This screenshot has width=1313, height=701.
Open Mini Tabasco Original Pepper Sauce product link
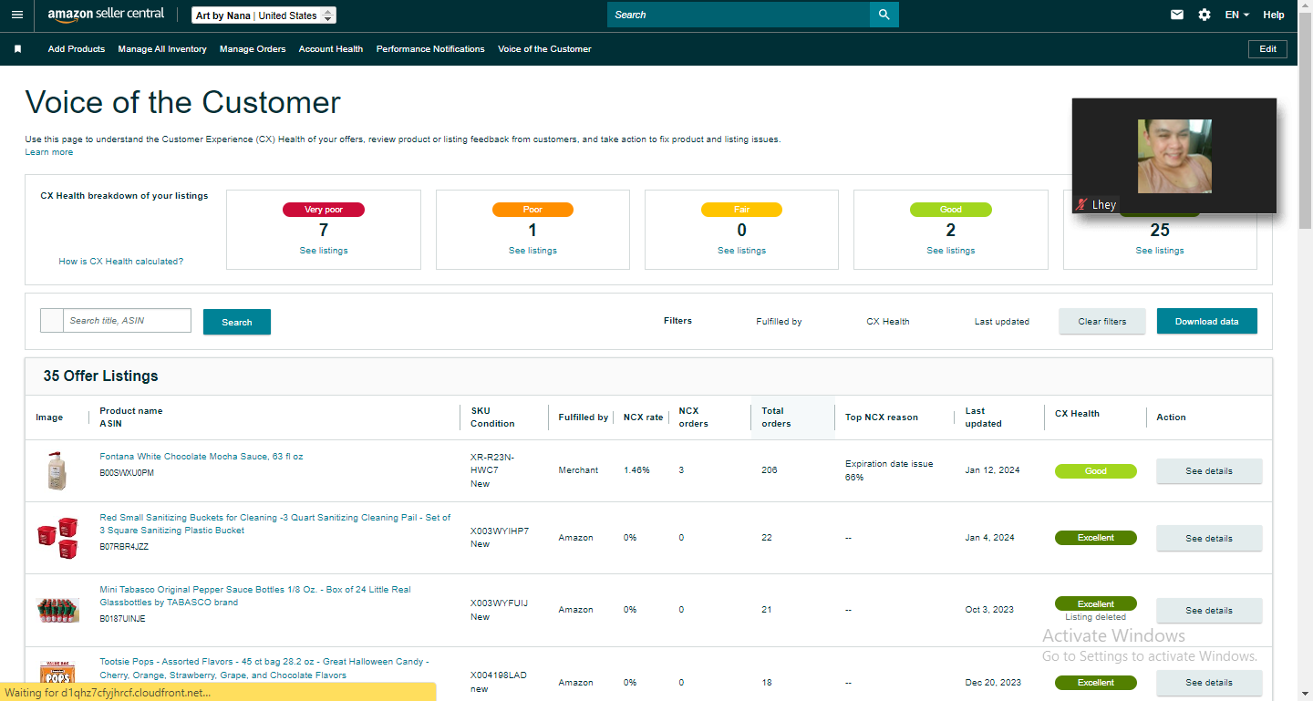255,596
